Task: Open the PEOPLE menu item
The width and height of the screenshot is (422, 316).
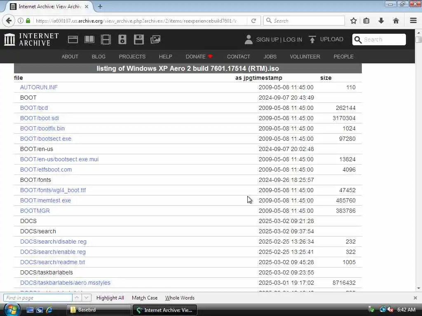Action: click(x=343, y=57)
